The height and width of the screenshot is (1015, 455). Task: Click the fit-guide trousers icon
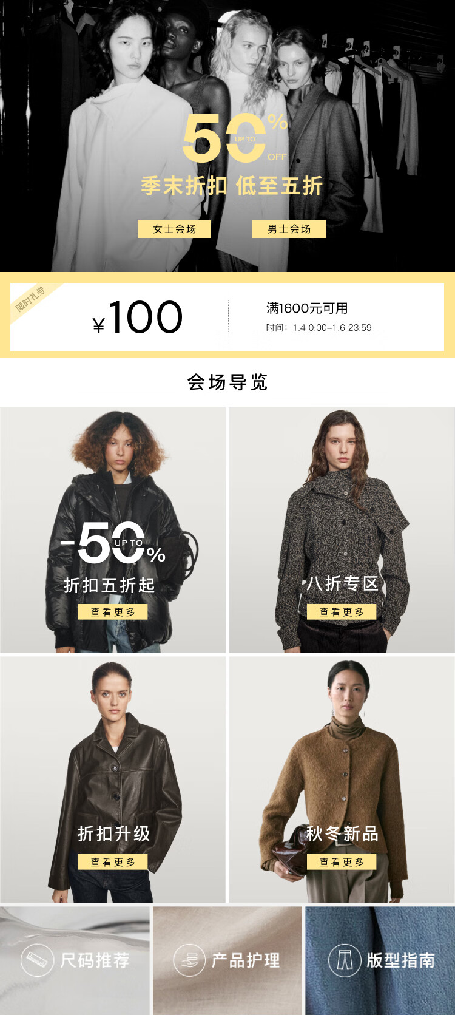(x=345, y=960)
